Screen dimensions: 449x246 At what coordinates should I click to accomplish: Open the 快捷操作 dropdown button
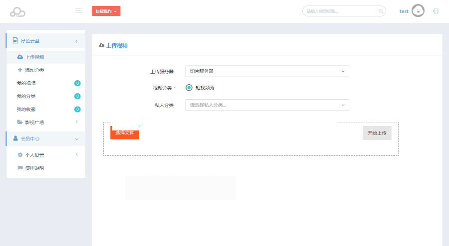pos(106,11)
